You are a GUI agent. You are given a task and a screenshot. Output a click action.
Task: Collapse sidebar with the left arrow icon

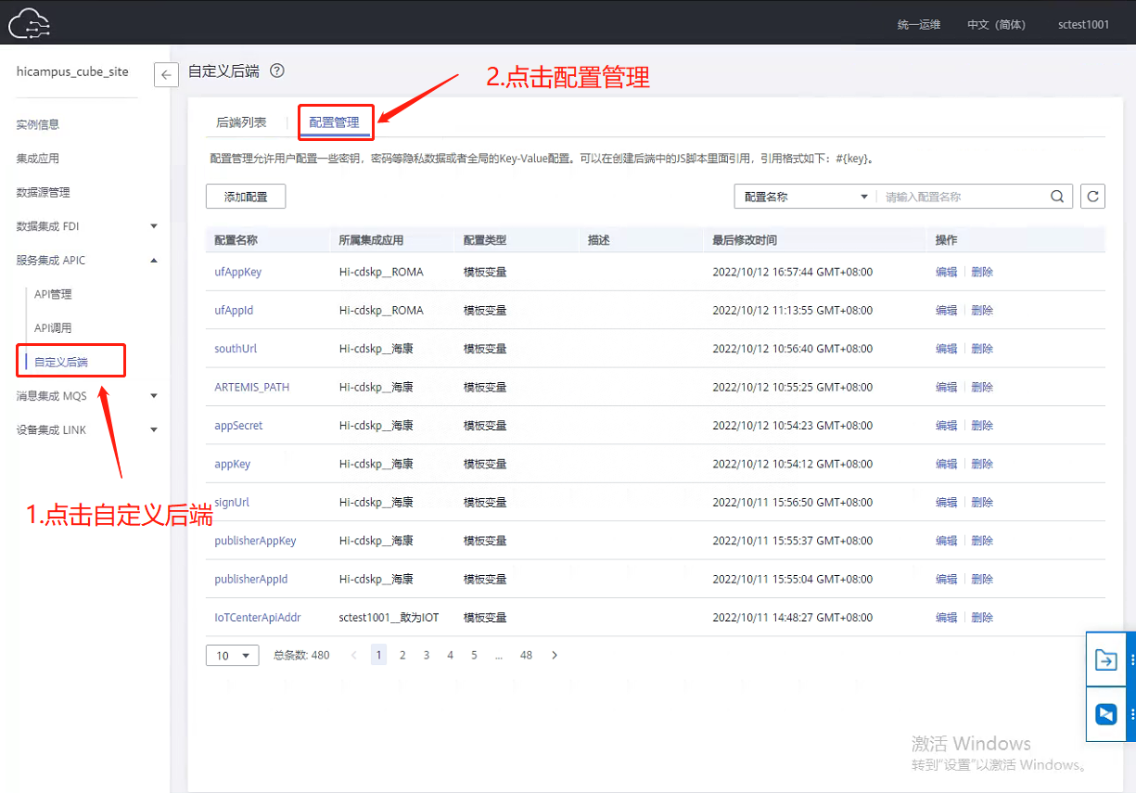(x=166, y=75)
